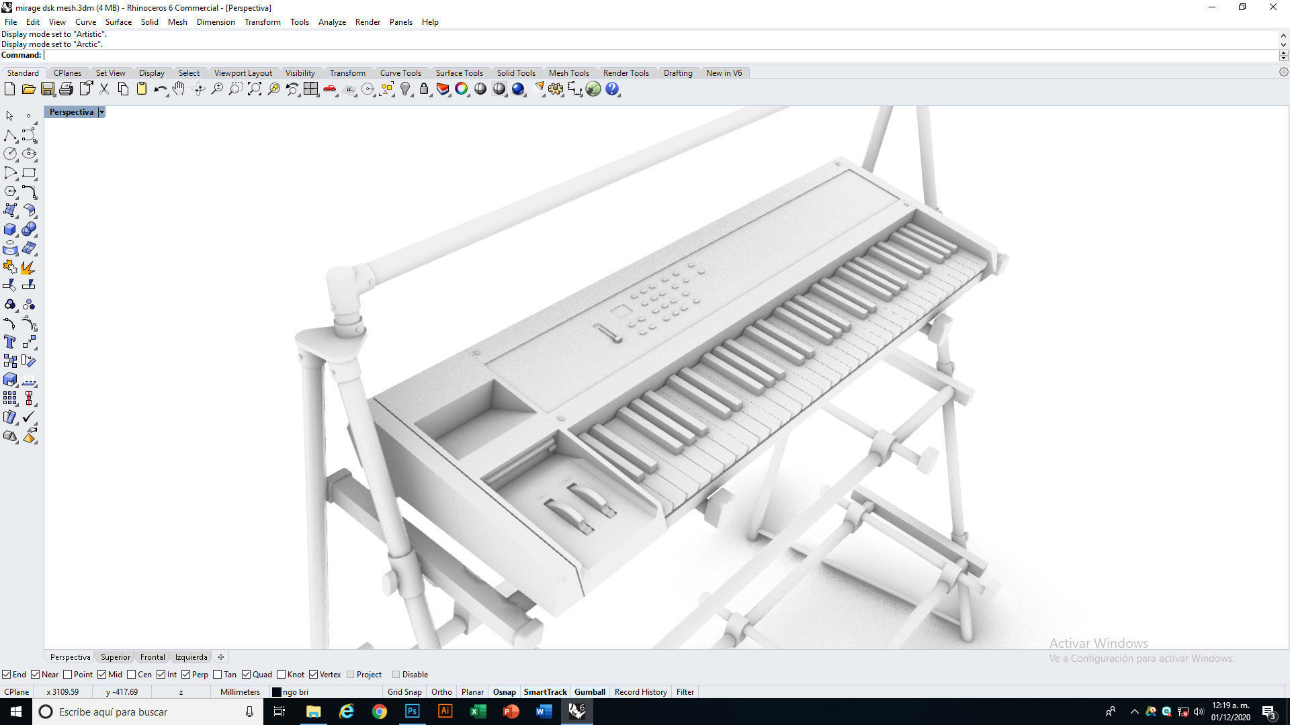The width and height of the screenshot is (1290, 725).
Task: Select the Rectangle tool in left sidebar
Action: coord(29,173)
